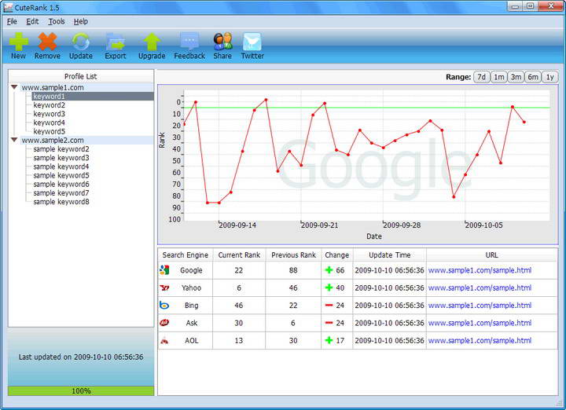Image resolution: width=566 pixels, height=410 pixels.
Task: Click Google current rank value 22
Action: click(x=239, y=270)
